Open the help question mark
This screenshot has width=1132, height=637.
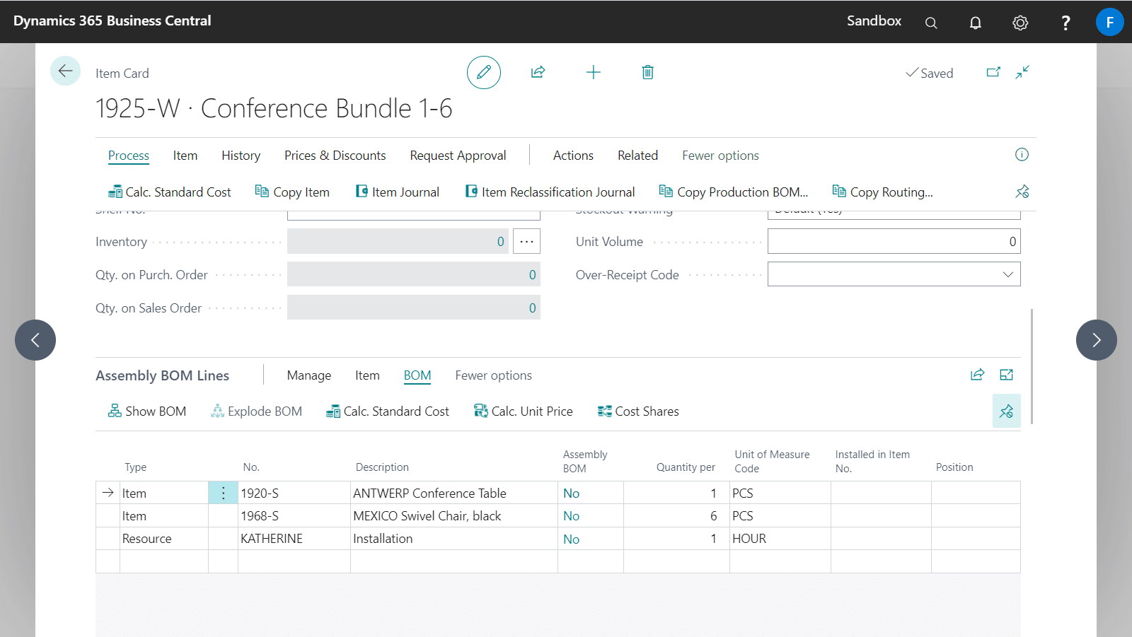1065,23
